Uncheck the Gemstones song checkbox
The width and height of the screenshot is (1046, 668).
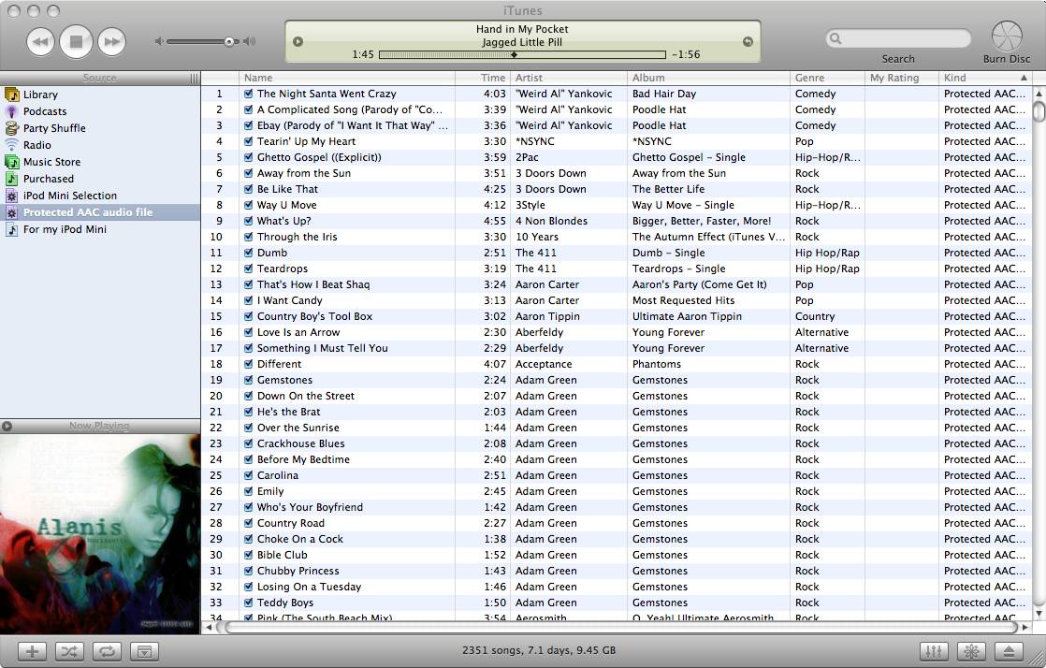[248, 381]
